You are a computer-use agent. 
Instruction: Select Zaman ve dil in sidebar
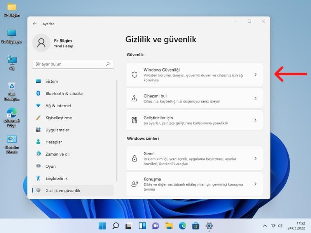point(73,154)
